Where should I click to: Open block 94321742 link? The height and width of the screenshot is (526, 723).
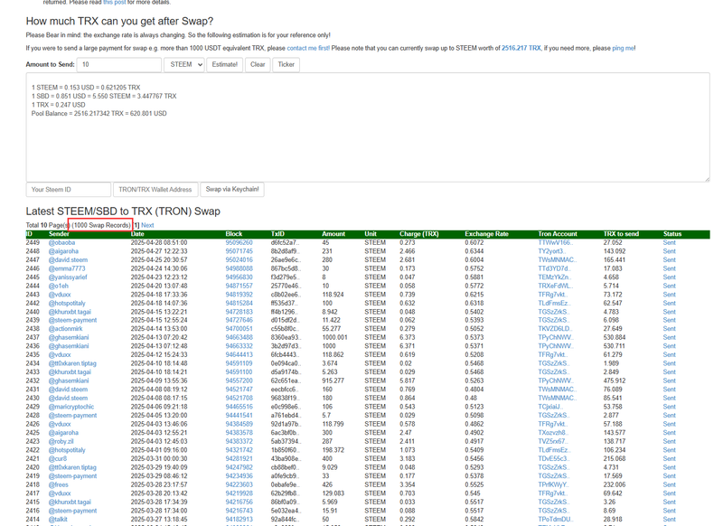239,450
